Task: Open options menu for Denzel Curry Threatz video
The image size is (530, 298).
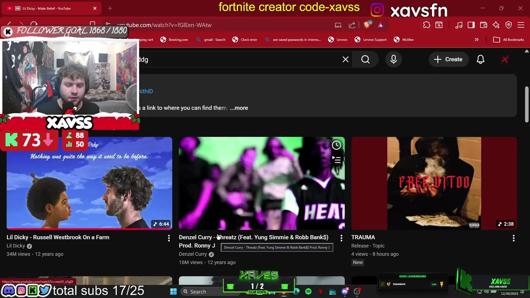Action: click(x=341, y=238)
